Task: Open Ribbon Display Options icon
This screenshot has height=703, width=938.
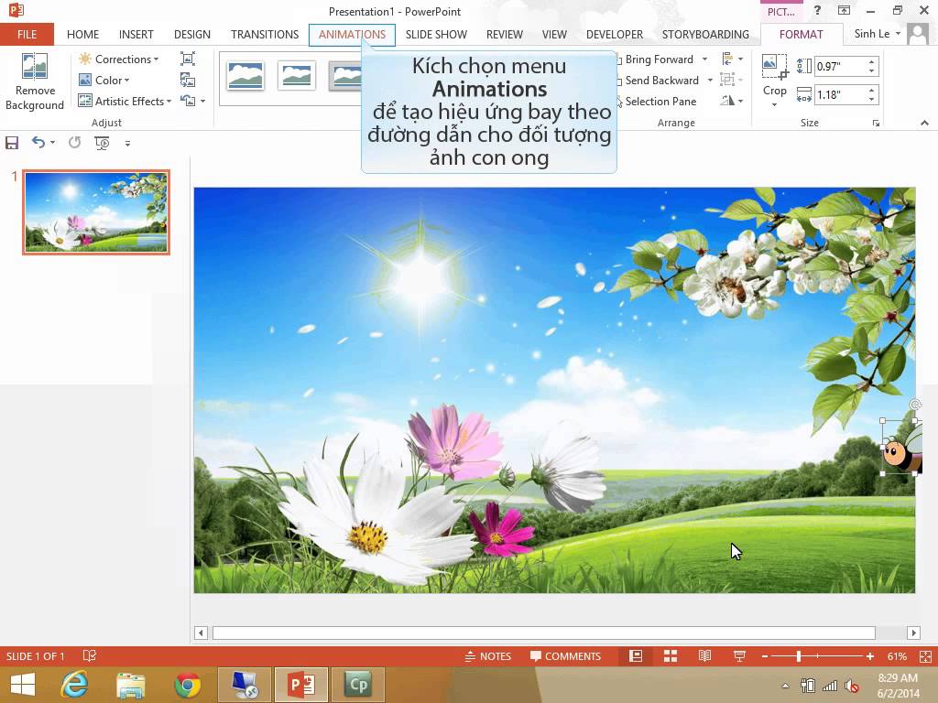Action: 844,10
